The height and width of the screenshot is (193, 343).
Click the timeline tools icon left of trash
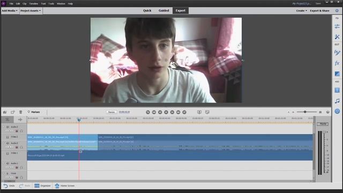tap(13, 112)
